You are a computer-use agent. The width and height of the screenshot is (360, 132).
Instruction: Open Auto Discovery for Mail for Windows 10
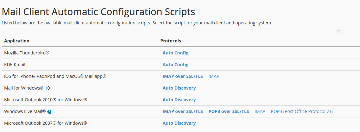[x=179, y=88]
